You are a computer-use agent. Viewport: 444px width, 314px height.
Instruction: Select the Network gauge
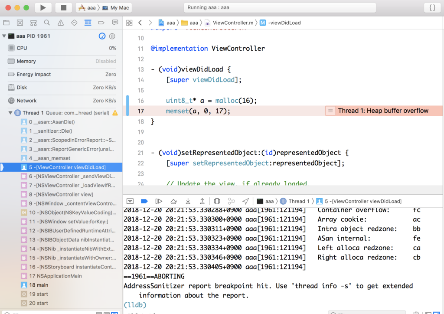click(62, 101)
